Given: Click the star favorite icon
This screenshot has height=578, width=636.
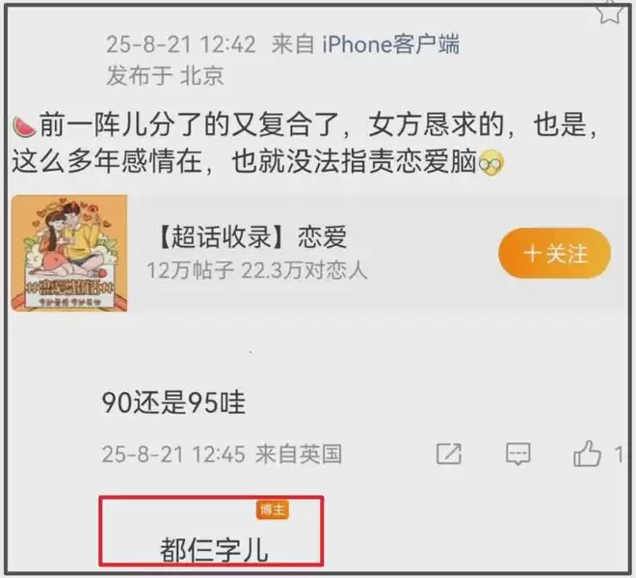Looking at the screenshot, I should [611, 13].
